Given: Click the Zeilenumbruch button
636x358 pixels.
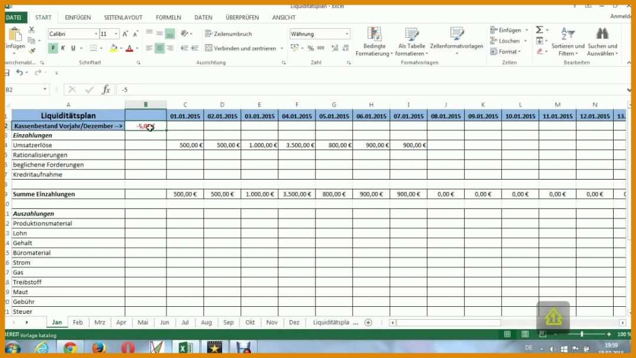Looking at the screenshot, I should pyautogui.click(x=230, y=34).
